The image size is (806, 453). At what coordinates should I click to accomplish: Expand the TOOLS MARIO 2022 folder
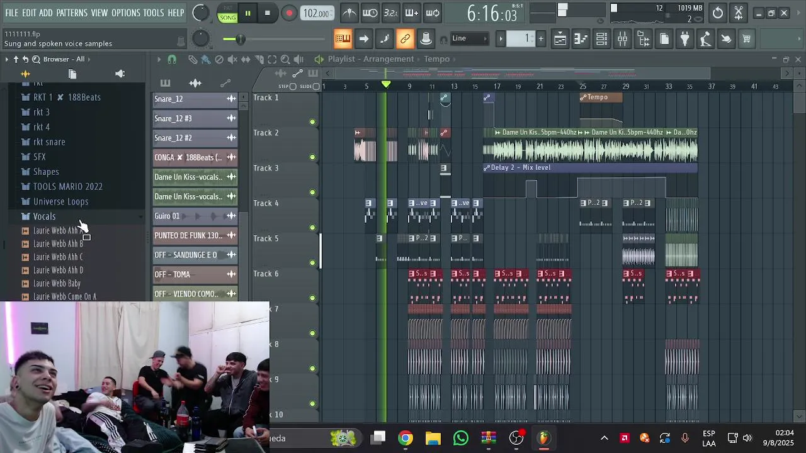[x=67, y=187]
